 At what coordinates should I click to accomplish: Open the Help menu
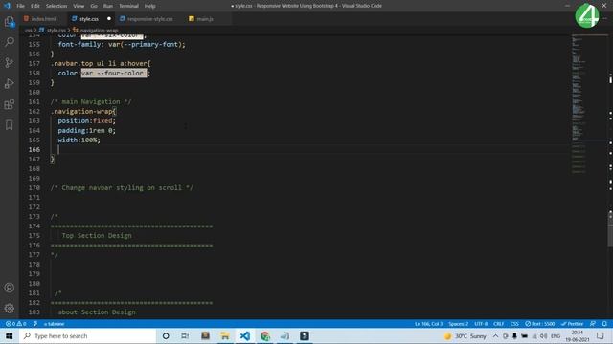click(149, 6)
